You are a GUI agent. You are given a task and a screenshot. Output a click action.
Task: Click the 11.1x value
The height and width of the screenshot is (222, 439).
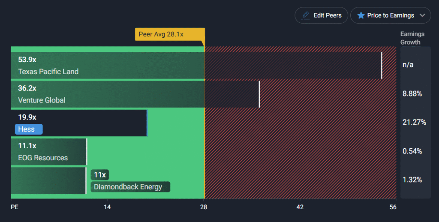[27, 146]
